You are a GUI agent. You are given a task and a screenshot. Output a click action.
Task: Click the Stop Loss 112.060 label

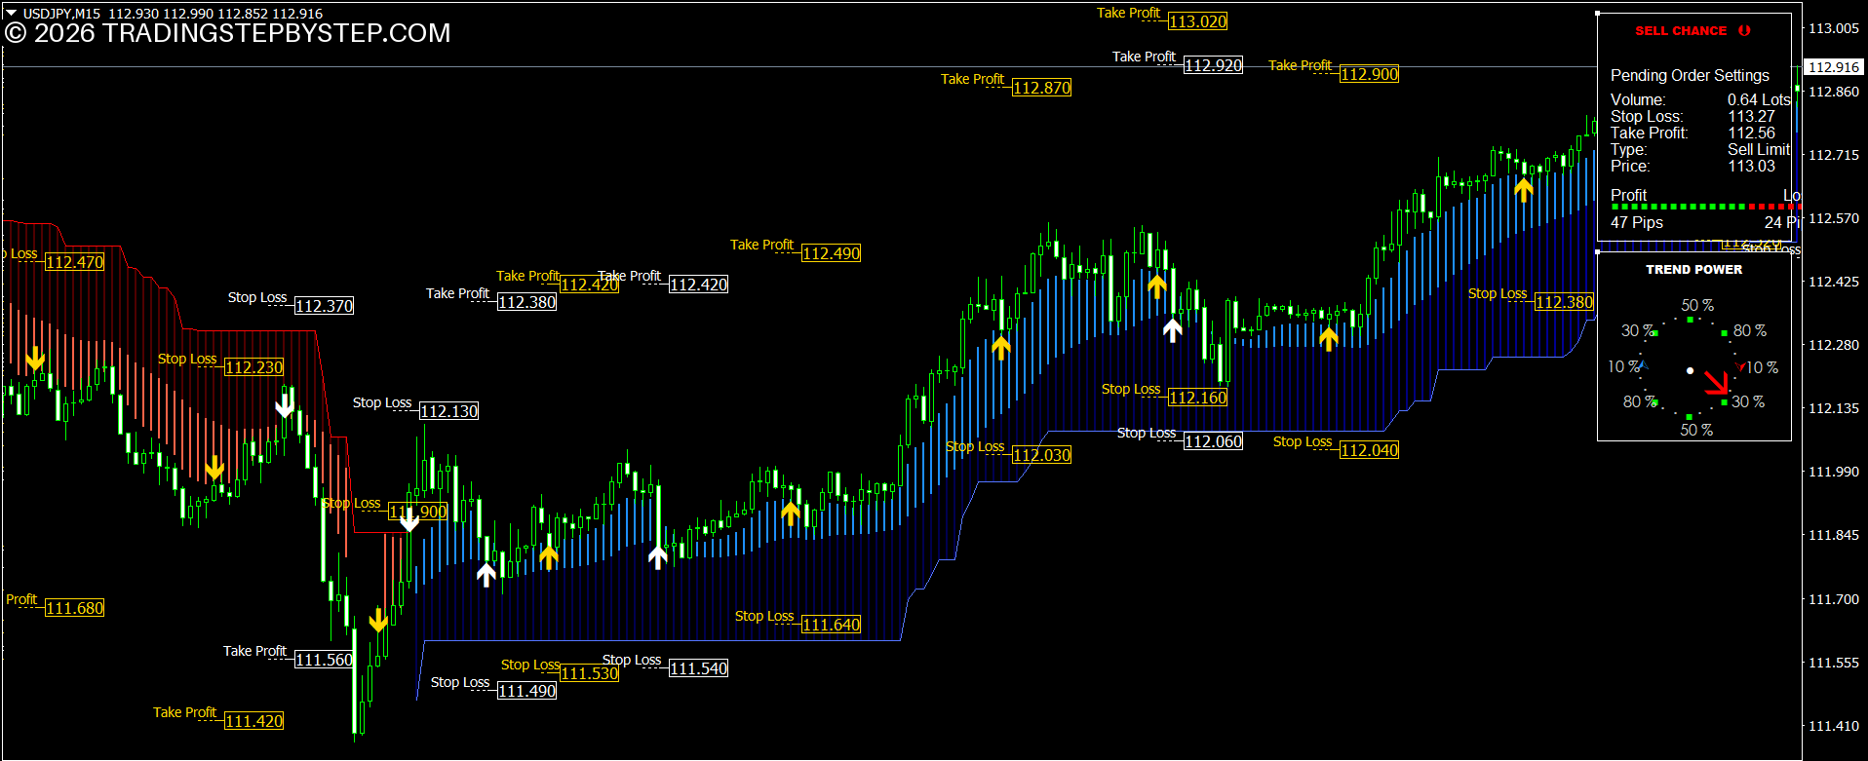click(x=1180, y=438)
